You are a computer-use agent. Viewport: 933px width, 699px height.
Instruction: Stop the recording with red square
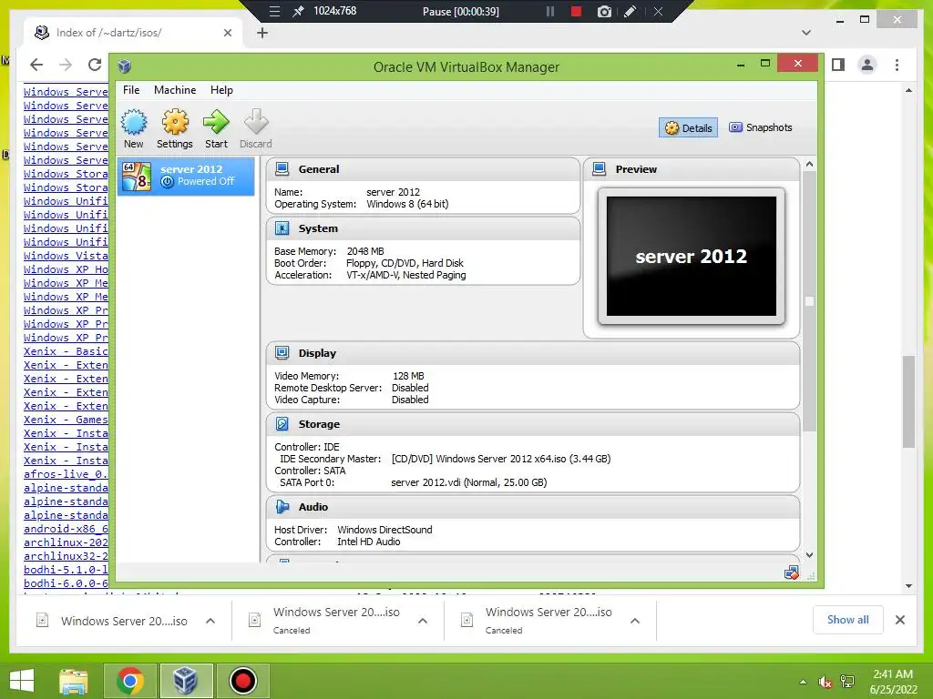point(576,11)
